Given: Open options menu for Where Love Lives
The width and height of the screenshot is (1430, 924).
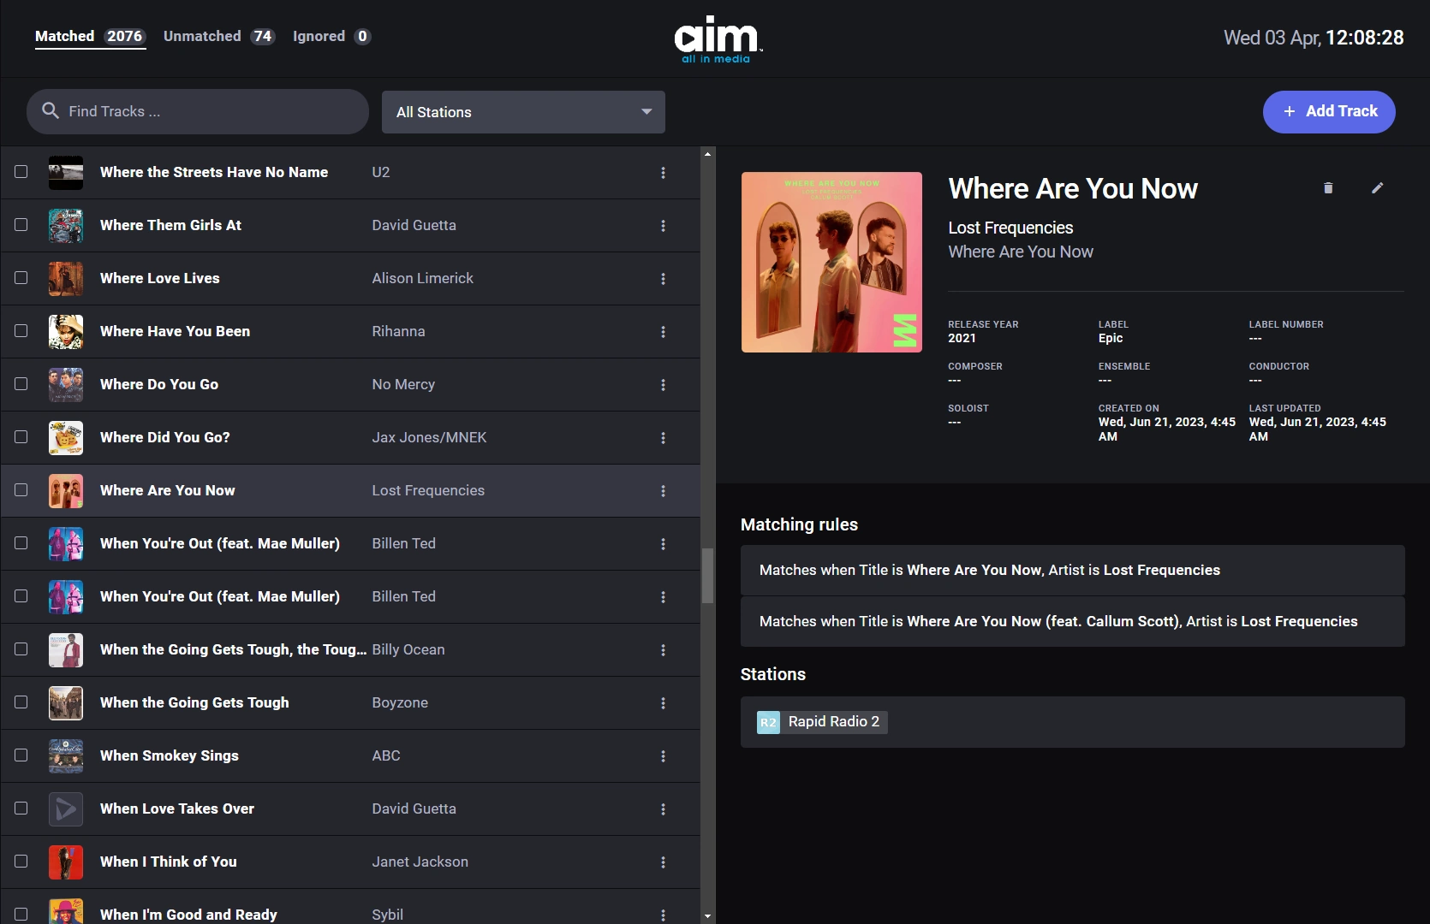Looking at the screenshot, I should click(663, 279).
